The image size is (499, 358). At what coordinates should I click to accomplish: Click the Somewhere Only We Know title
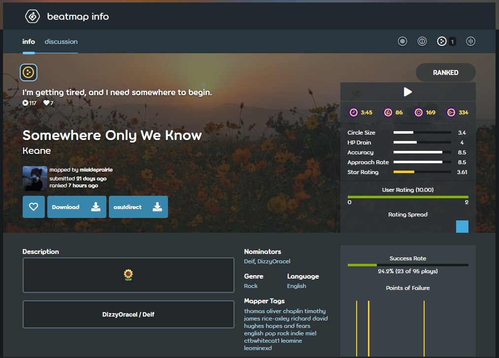coord(112,136)
